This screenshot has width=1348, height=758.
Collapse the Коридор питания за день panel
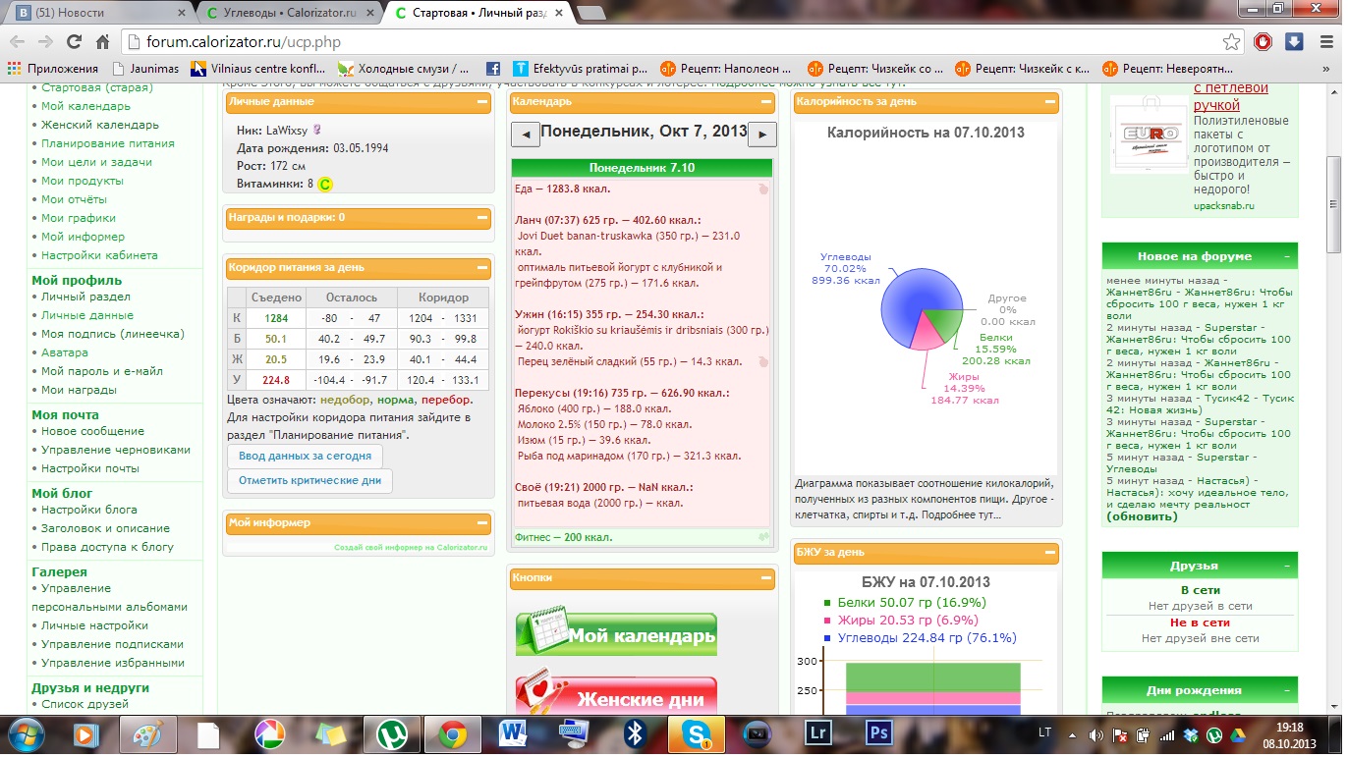tap(482, 267)
